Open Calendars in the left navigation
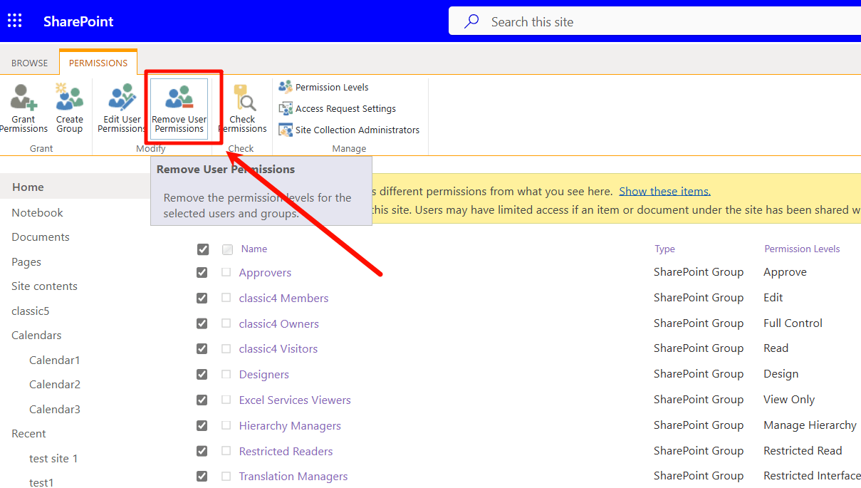 pyautogui.click(x=36, y=335)
